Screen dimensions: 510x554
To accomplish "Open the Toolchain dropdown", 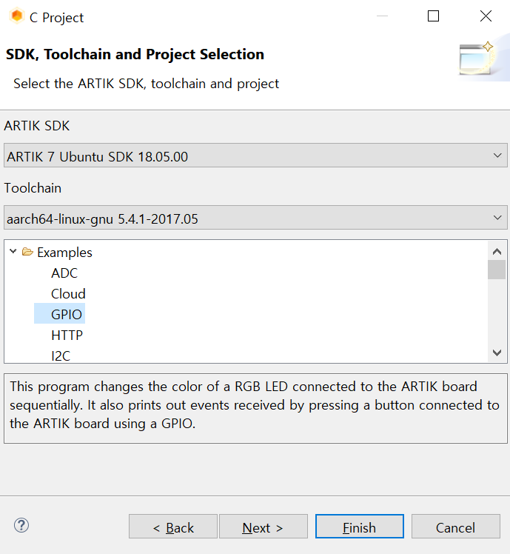I will pyautogui.click(x=255, y=218).
